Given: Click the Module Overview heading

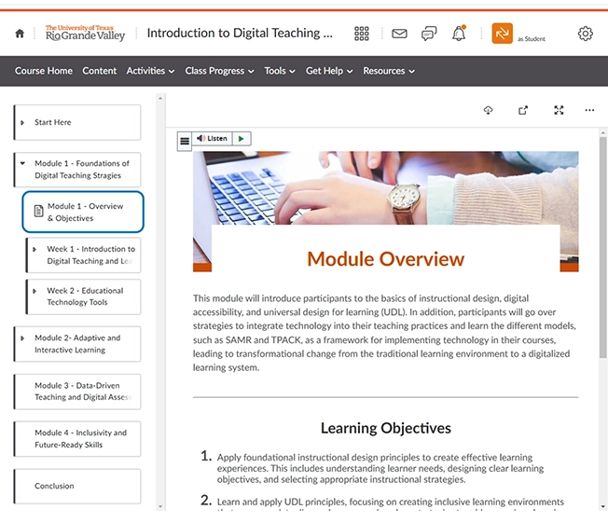Looking at the screenshot, I should 386,259.
